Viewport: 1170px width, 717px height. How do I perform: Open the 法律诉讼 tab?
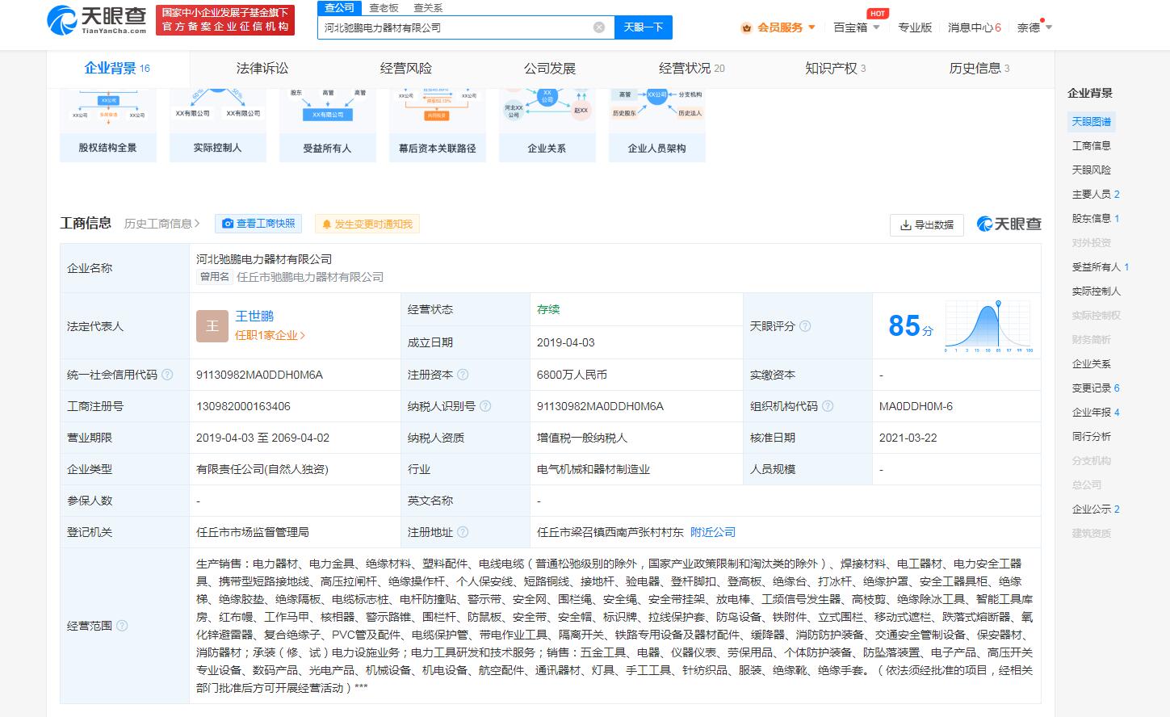(262, 69)
